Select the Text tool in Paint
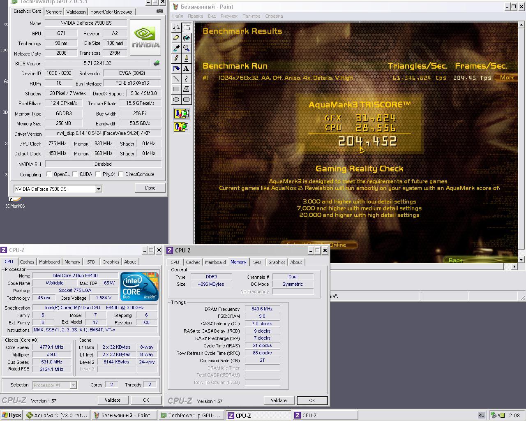526x421 pixels. [187, 69]
